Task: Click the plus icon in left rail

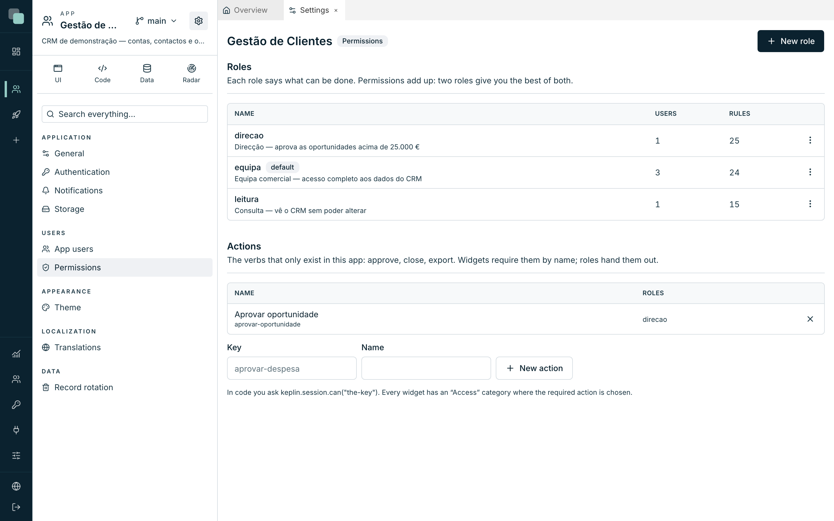Action: pyautogui.click(x=16, y=140)
